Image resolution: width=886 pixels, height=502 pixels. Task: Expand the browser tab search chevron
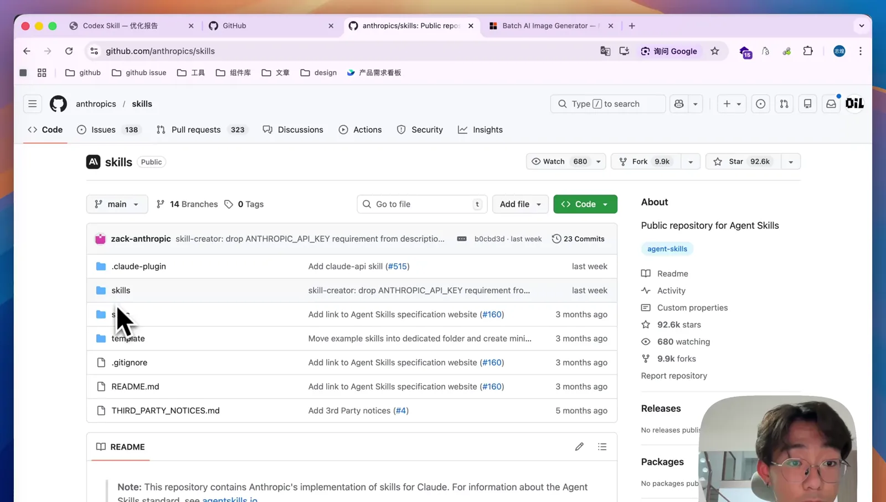tap(862, 25)
